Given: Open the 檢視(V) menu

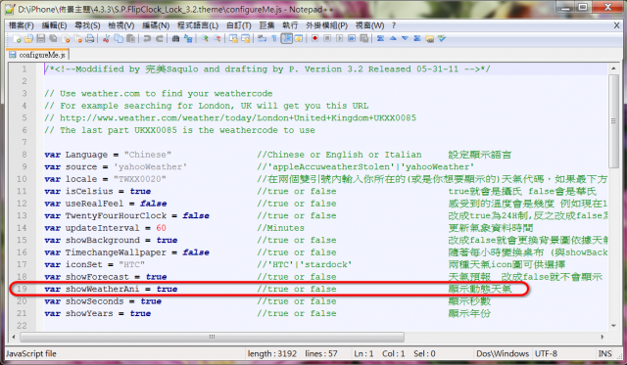Looking at the screenshot, I should pyautogui.click(x=121, y=25).
